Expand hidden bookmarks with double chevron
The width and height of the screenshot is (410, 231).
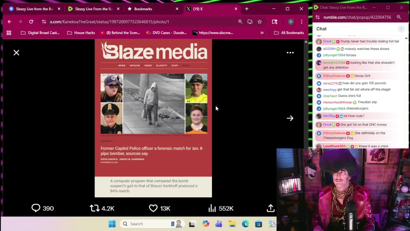point(262,33)
